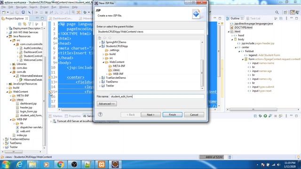Image resolution: width=301 pixels, height=169 pixels.
Task: Collapse WebContent folder in dialog tree
Action: 103,62
